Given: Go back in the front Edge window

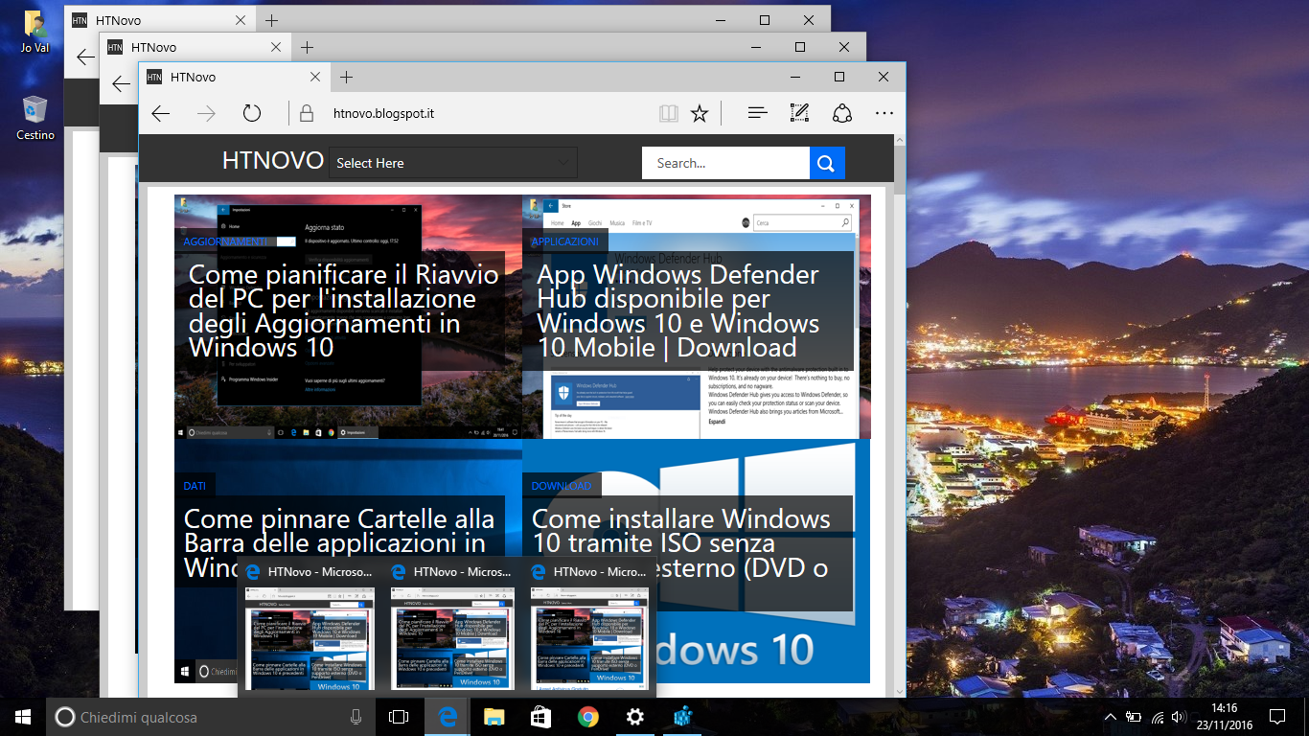Looking at the screenshot, I should 160,113.
